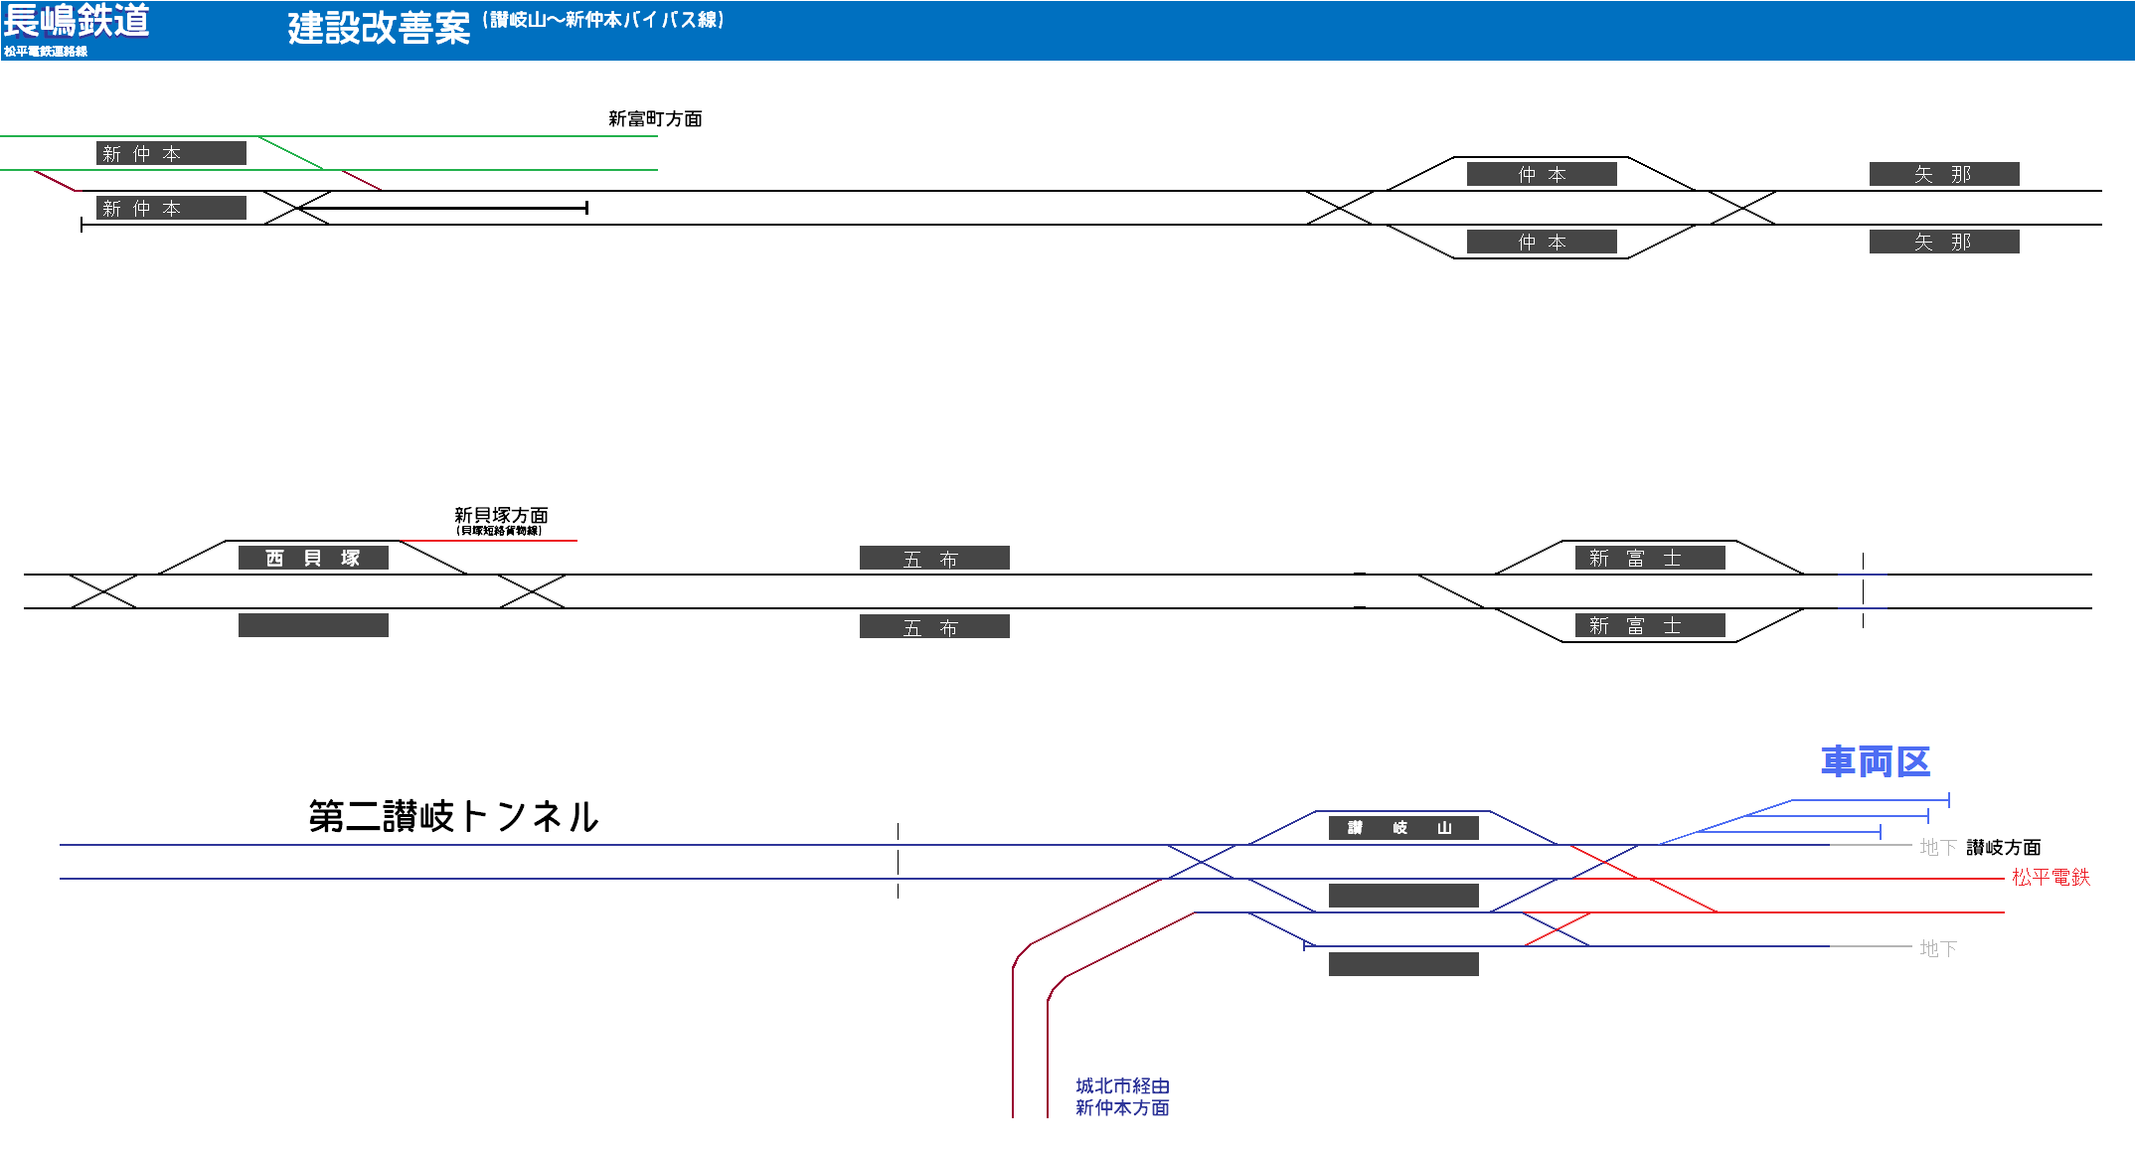The image size is (2135, 1157).
Task: Click the 長嶋鉄道 title logo
Action: pyautogui.click(x=77, y=21)
